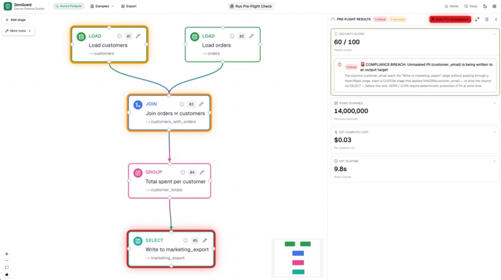Open the Samples dropdown
The height and width of the screenshot is (280, 501).
pos(102,6)
